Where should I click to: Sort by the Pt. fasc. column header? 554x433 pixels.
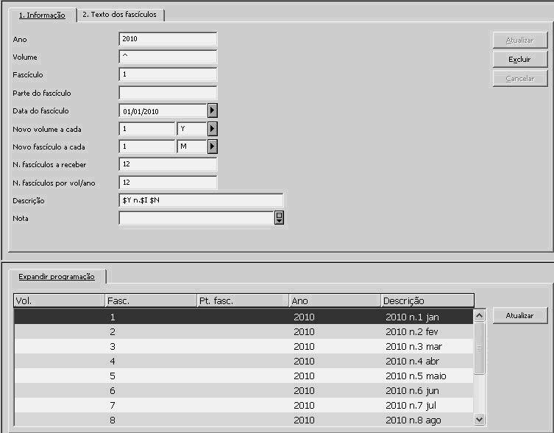(243, 300)
